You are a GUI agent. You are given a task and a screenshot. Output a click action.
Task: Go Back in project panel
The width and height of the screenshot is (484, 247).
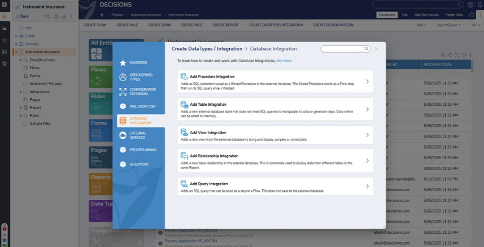coord(23,16)
